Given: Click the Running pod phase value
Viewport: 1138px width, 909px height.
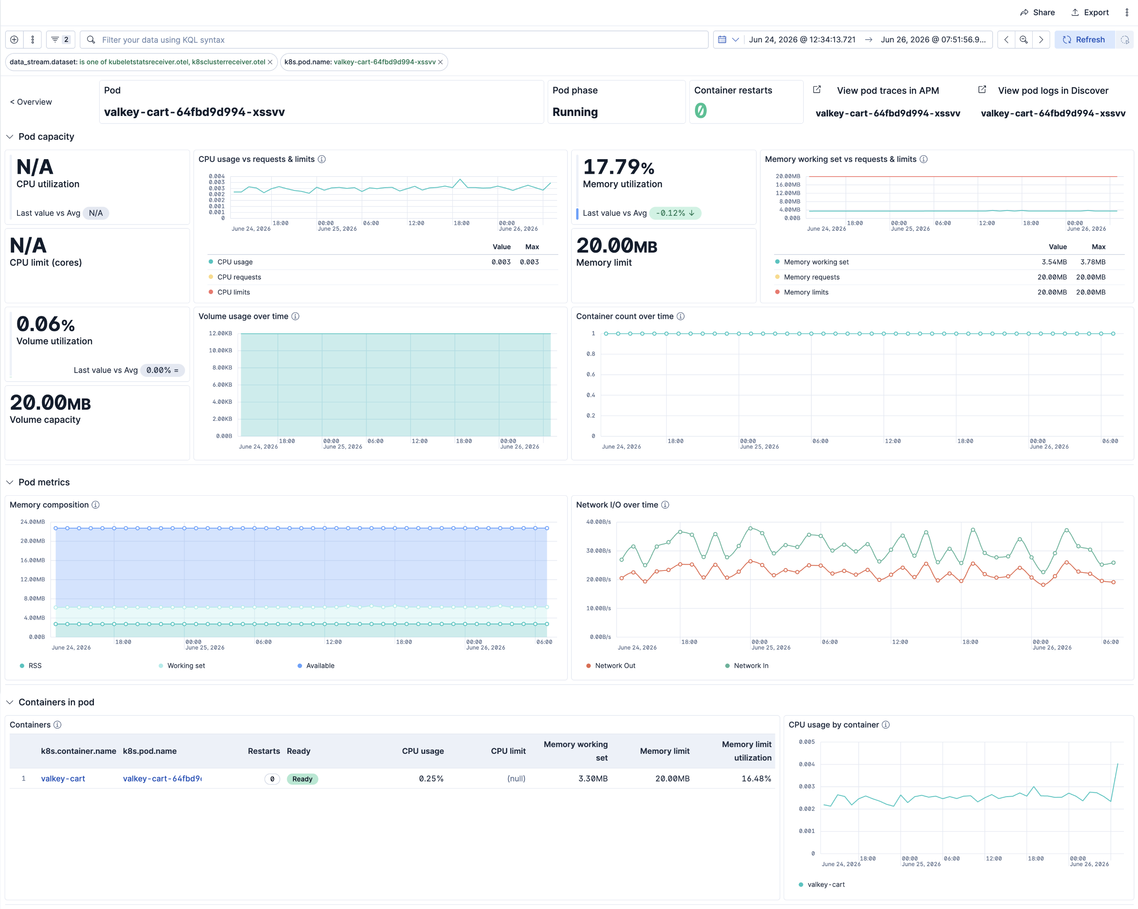Looking at the screenshot, I should click(575, 112).
